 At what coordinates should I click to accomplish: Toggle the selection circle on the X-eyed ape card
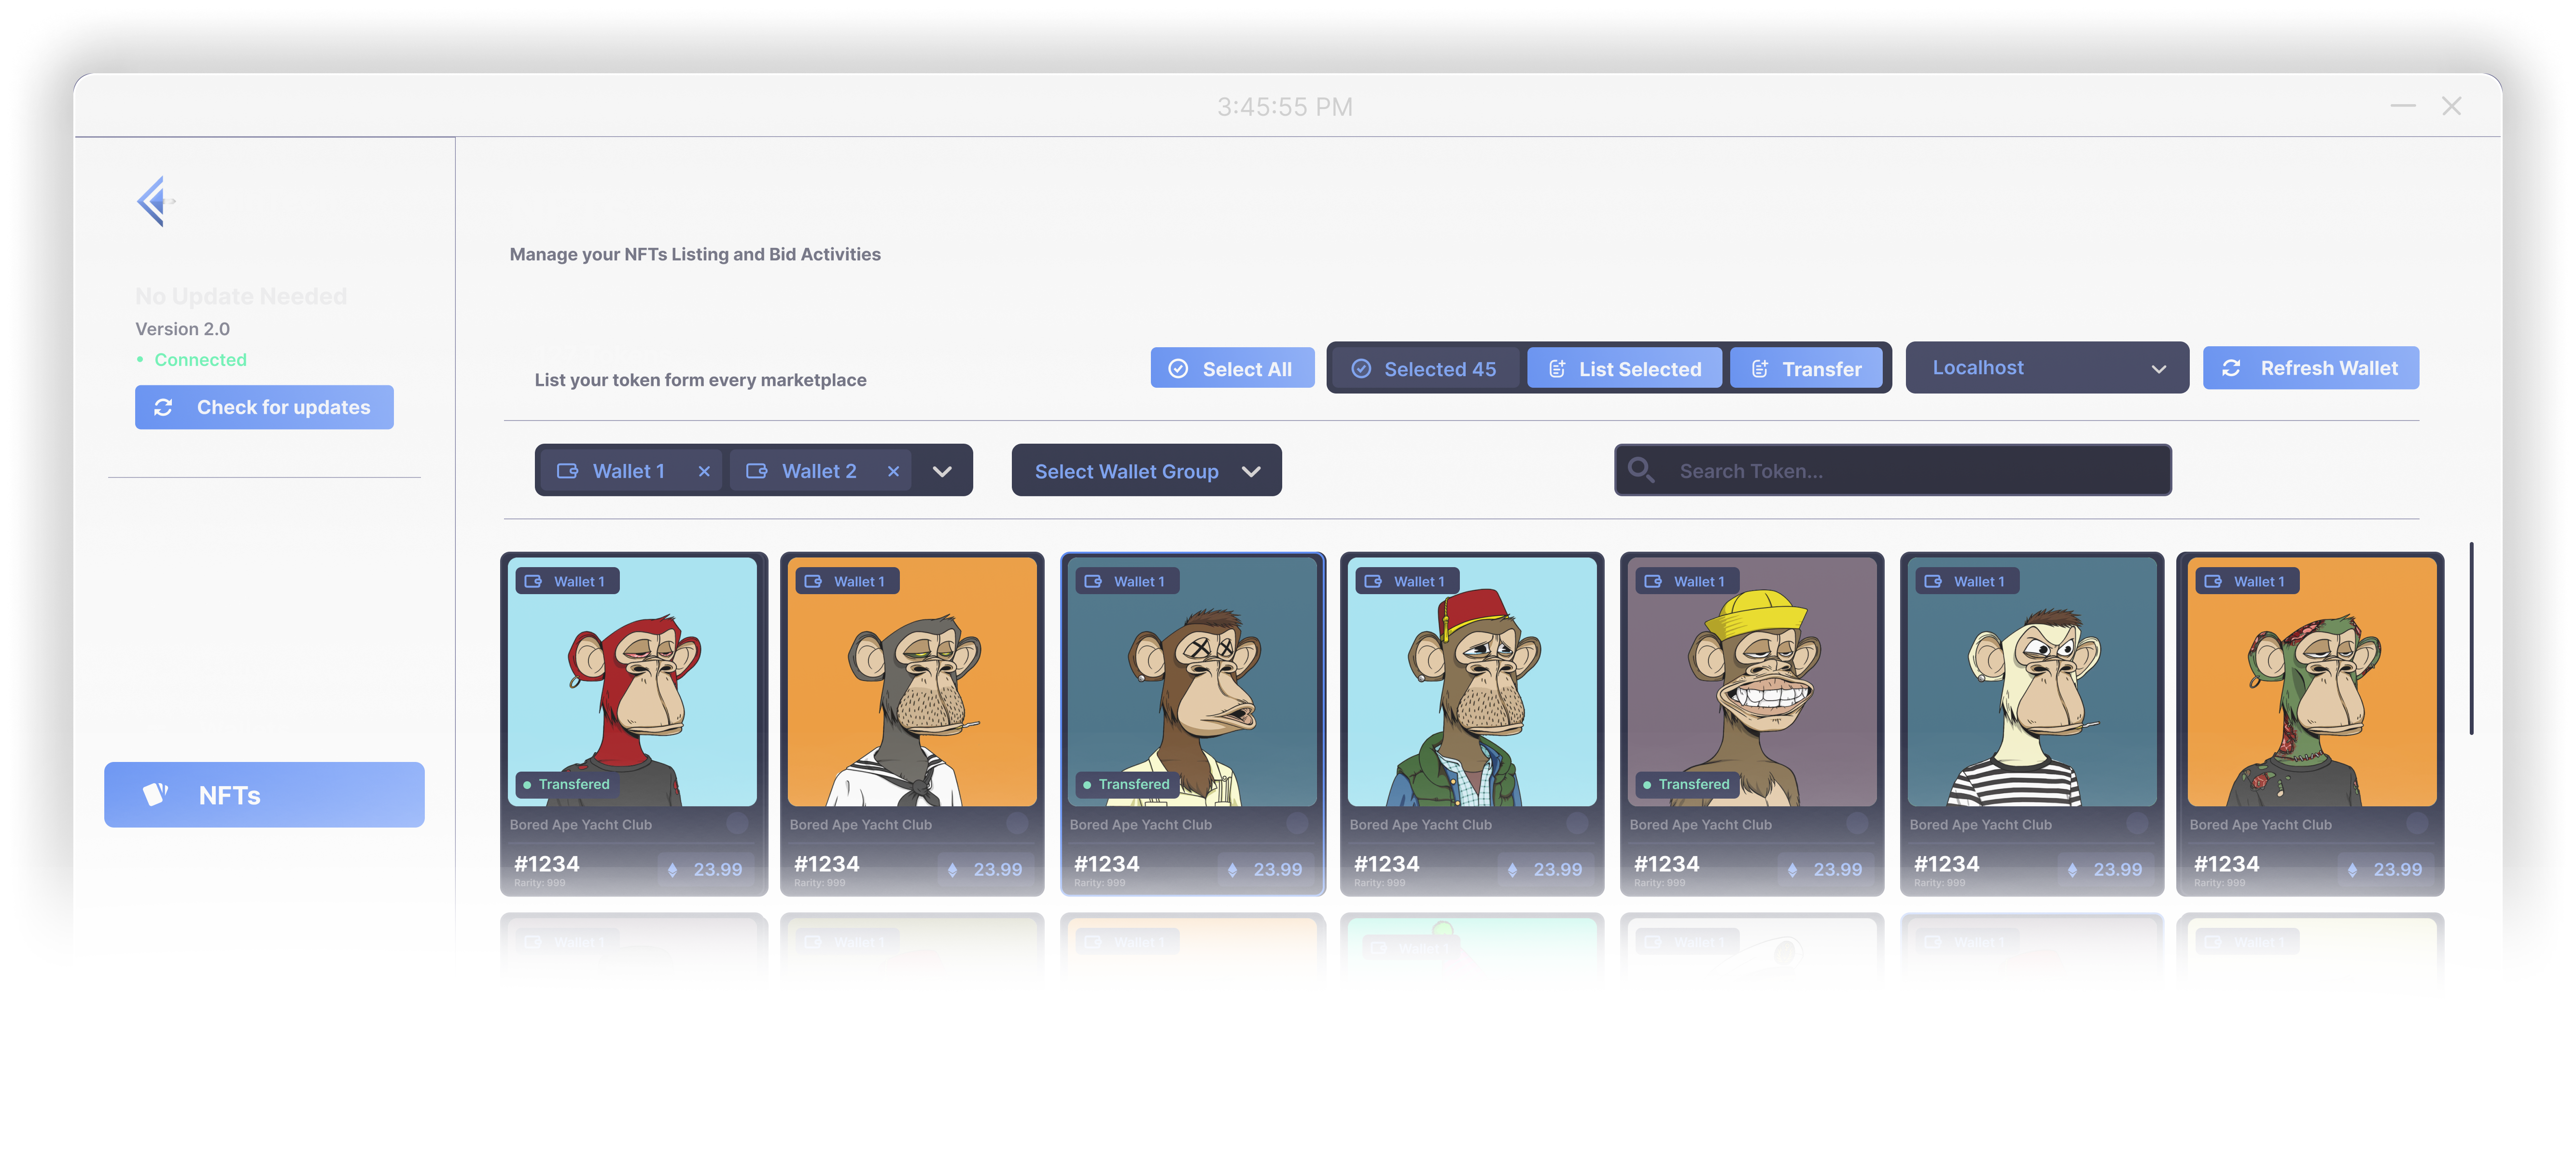pos(1297,823)
